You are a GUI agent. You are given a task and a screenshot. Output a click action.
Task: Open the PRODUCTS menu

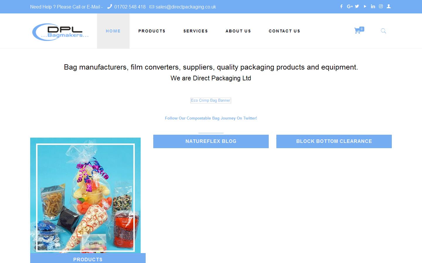click(x=152, y=31)
